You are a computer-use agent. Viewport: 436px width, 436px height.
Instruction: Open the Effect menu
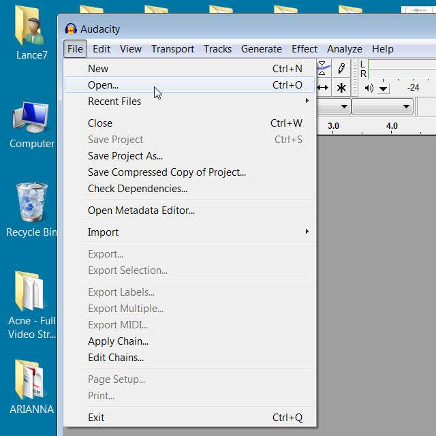click(305, 49)
